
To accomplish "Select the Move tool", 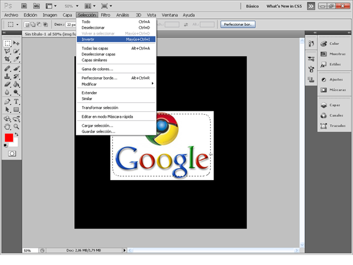I will 16,44.
